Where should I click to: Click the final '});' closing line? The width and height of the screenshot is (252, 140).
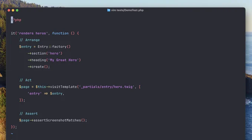[x=14, y=127]
